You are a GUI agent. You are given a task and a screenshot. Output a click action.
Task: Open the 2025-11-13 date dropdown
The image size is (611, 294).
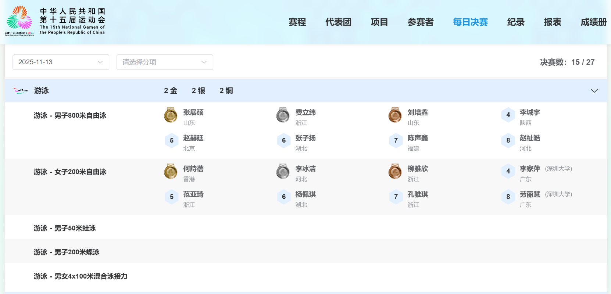coord(61,62)
